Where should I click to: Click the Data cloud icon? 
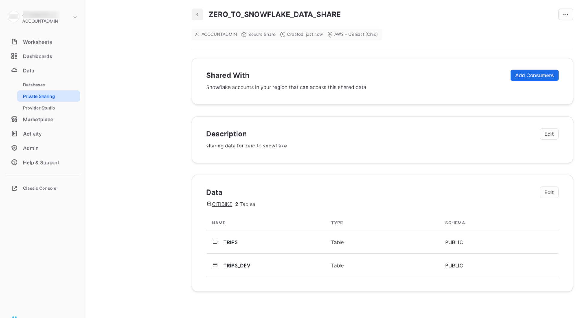14,70
